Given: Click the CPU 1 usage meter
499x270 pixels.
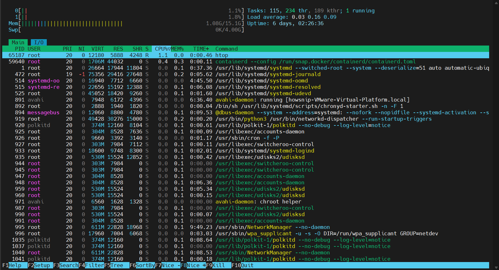Looking at the screenshot, I should [130, 17].
